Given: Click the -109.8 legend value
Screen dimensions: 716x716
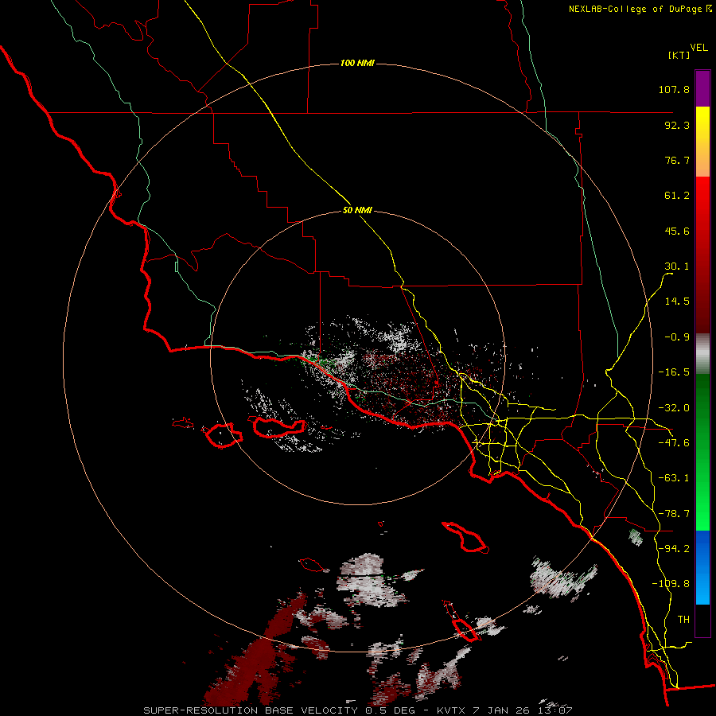Looking at the screenshot, I should pos(671,584).
